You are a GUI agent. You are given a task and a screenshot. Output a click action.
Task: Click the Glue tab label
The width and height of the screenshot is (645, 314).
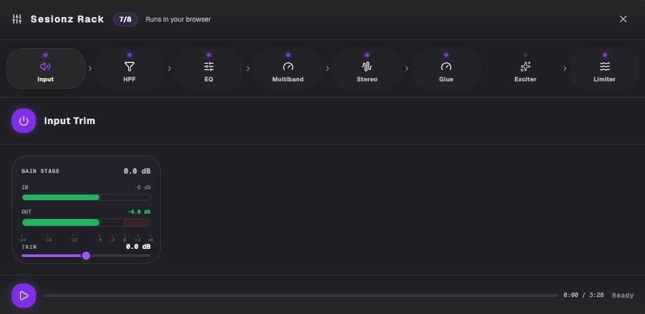[446, 79]
